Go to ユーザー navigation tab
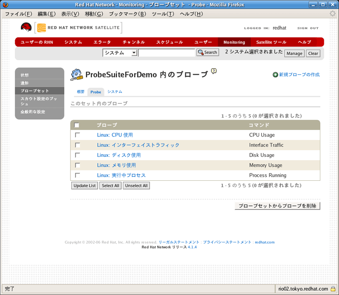The image size is (339, 295). coord(203,42)
